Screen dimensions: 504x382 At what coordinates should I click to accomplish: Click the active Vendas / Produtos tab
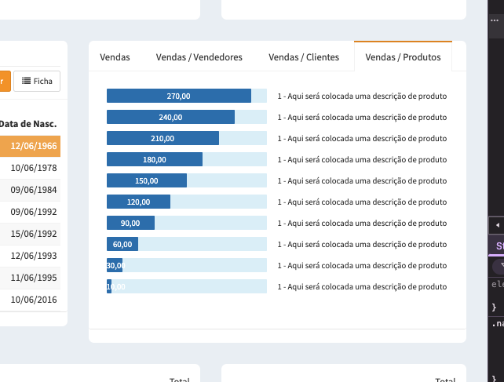tap(403, 57)
